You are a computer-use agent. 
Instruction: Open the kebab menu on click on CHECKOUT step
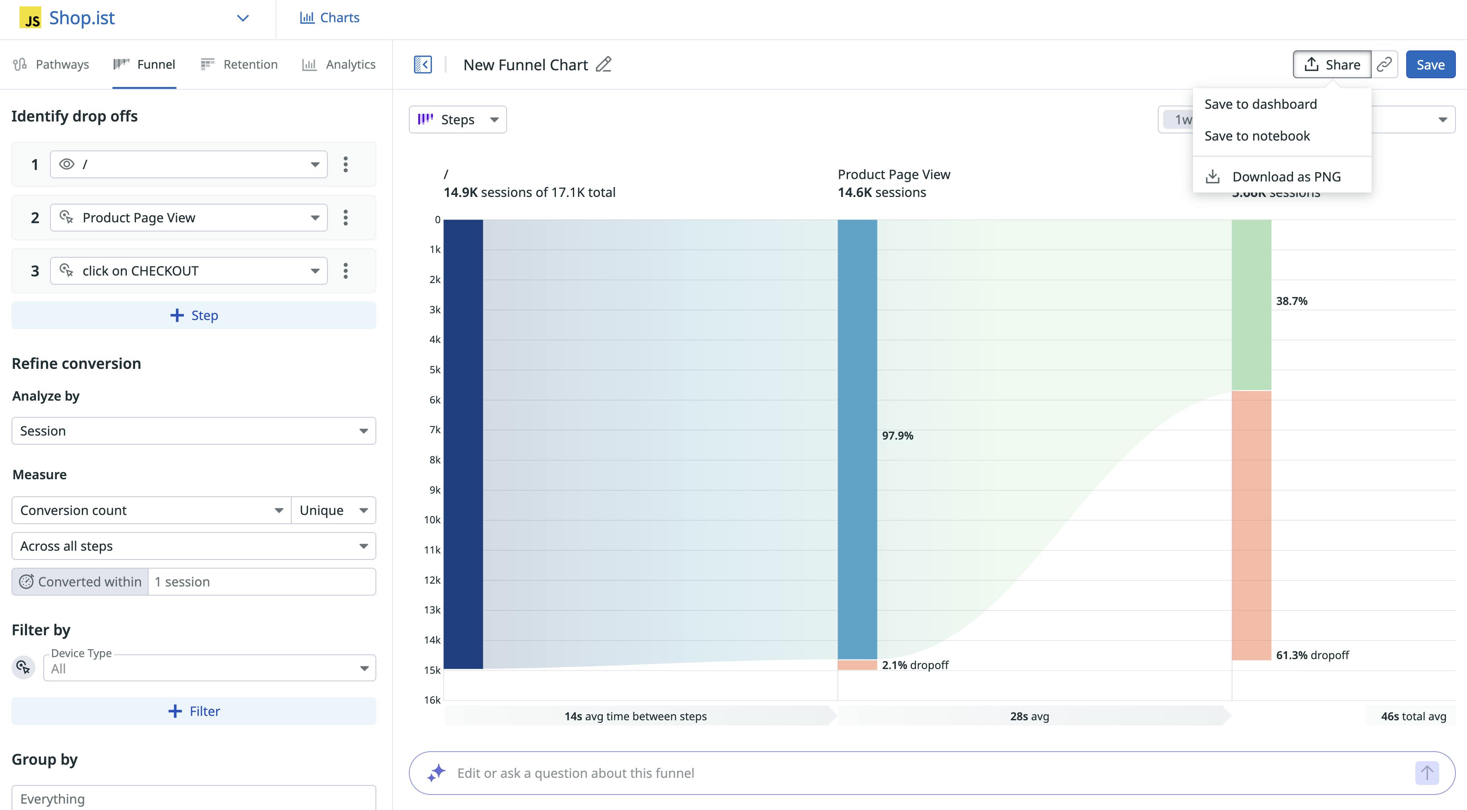click(346, 270)
